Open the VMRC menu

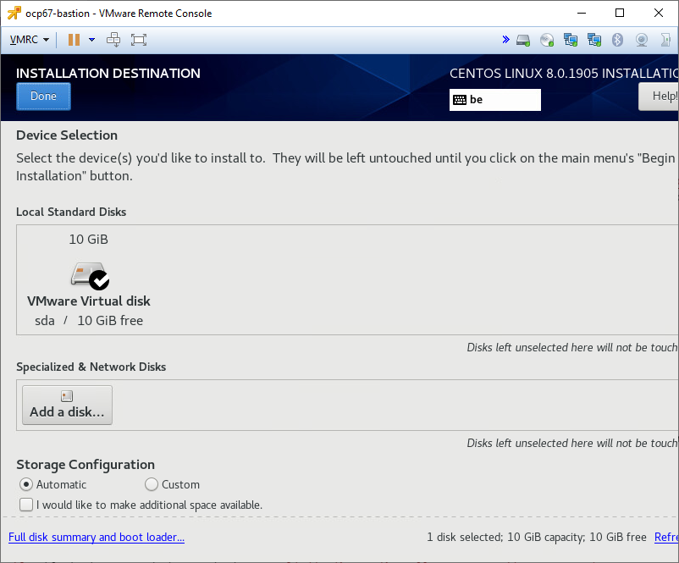[29, 40]
